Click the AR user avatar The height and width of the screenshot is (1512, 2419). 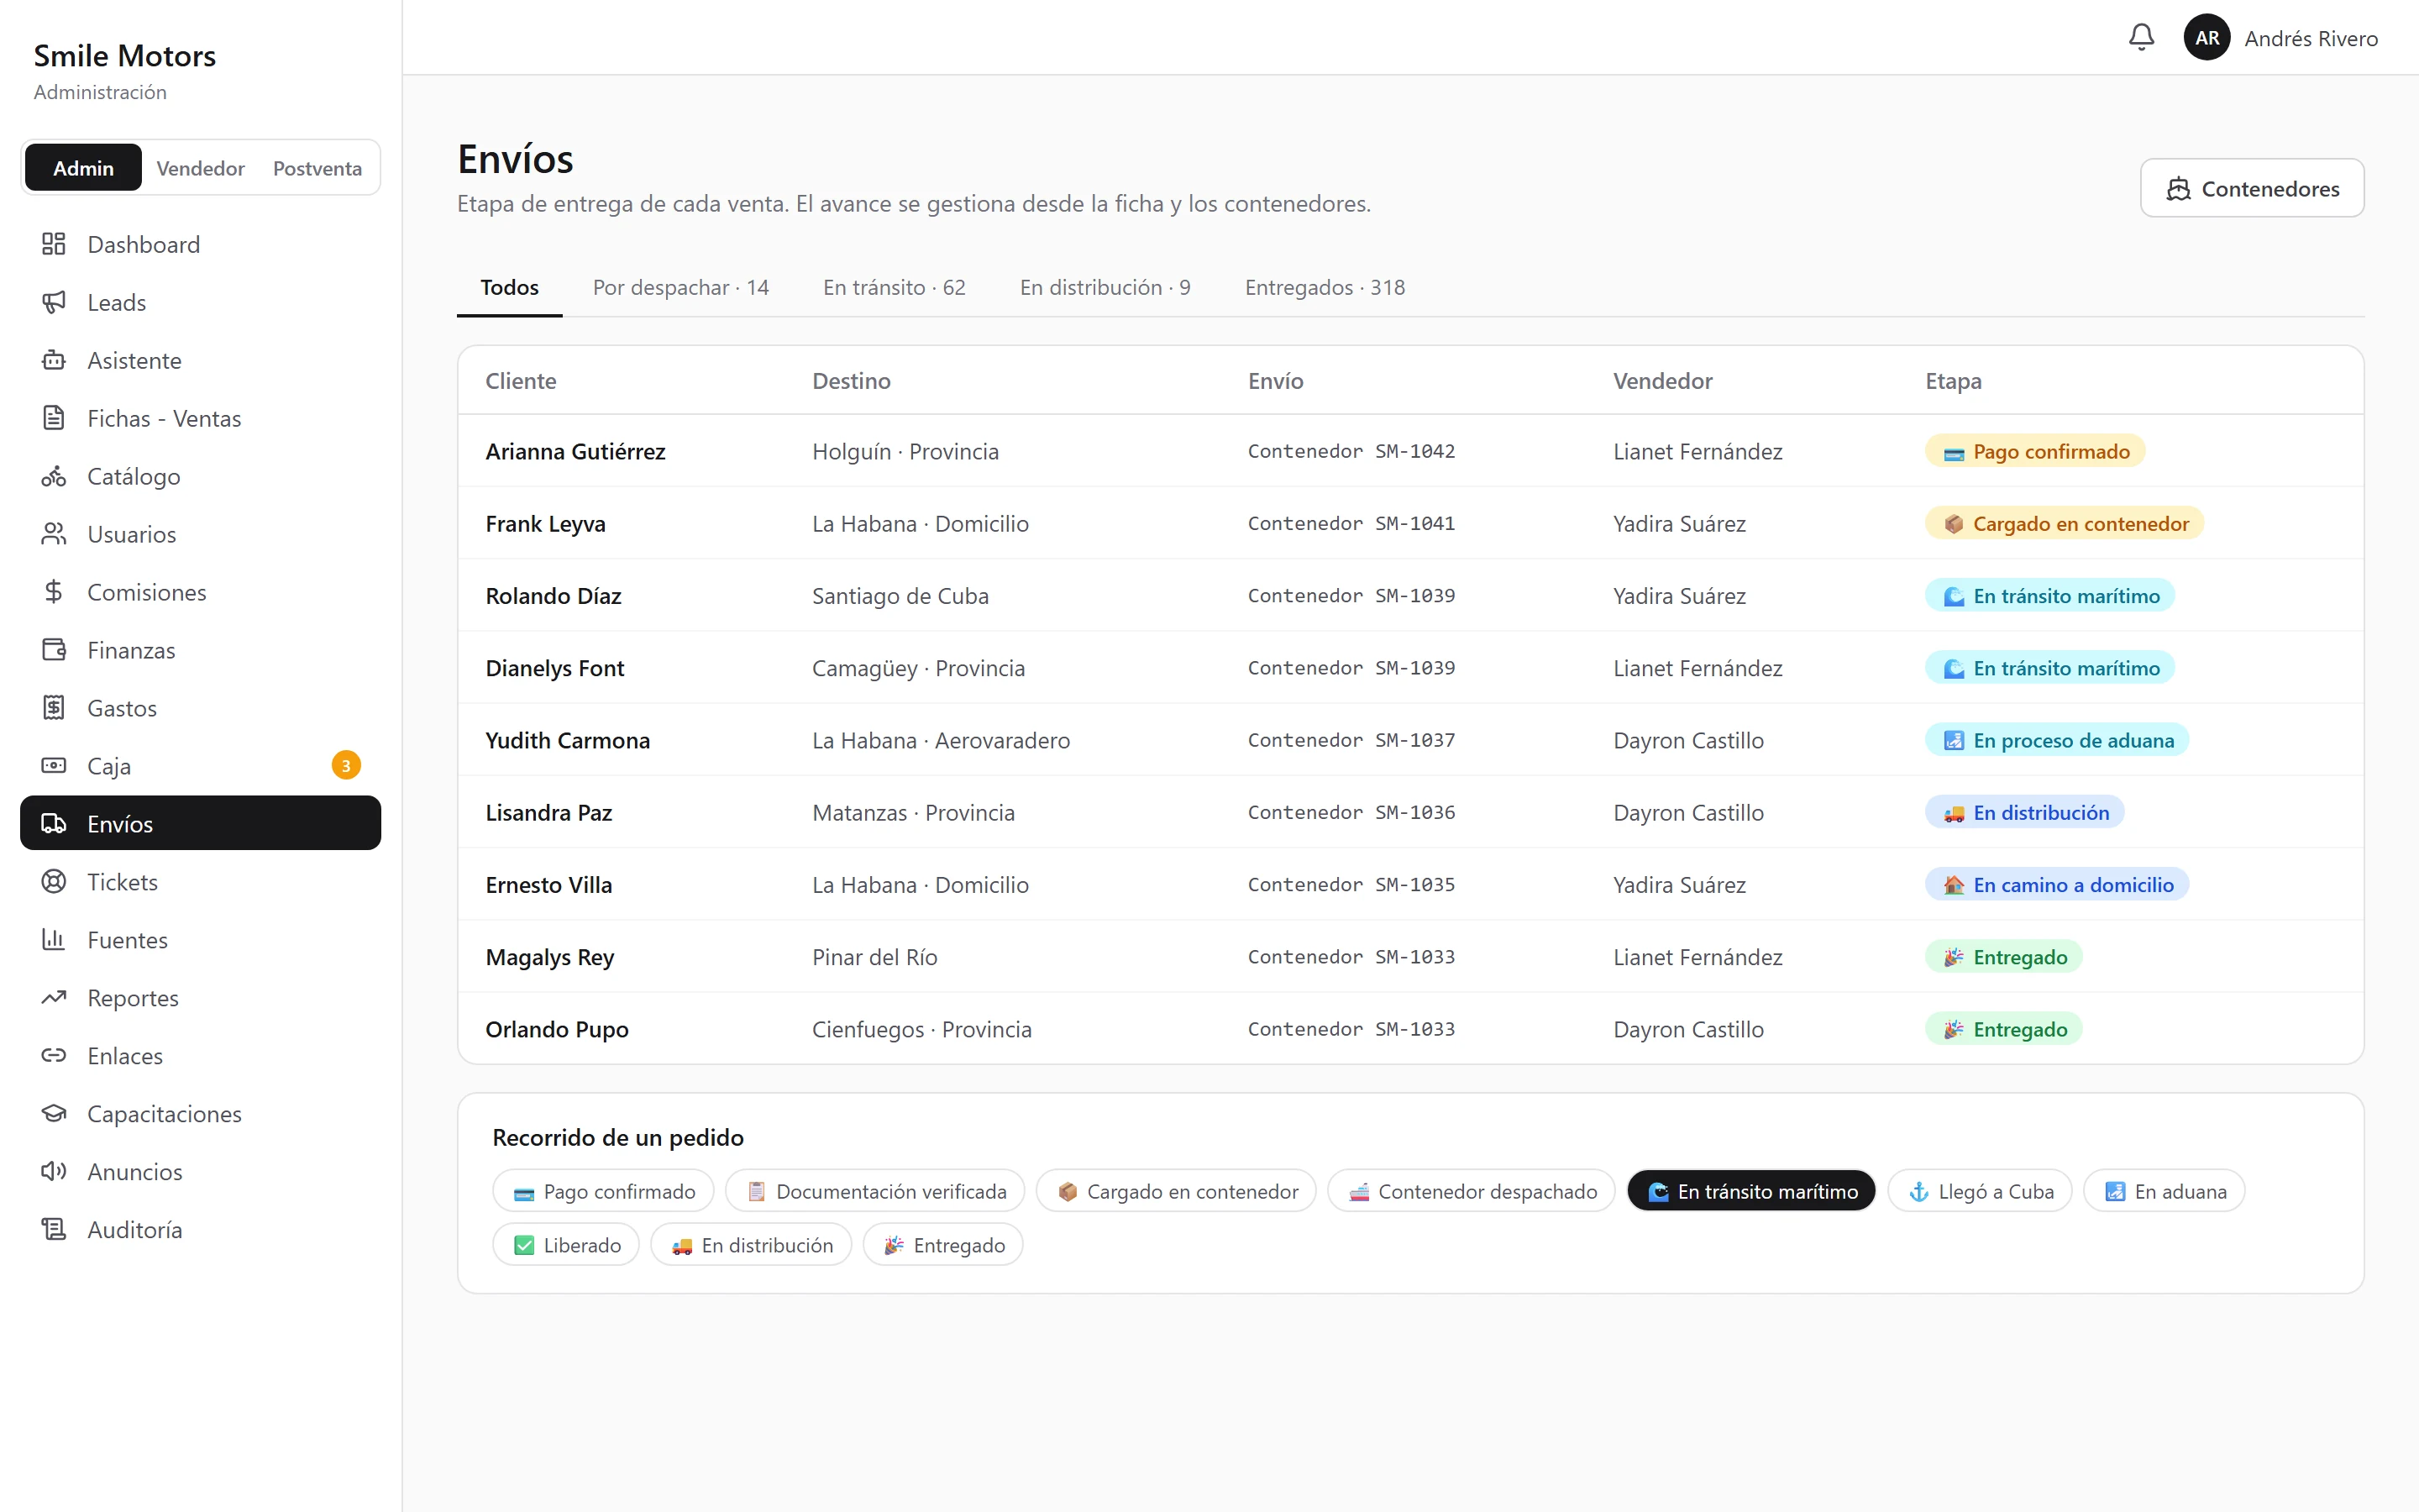pyautogui.click(x=2206, y=38)
